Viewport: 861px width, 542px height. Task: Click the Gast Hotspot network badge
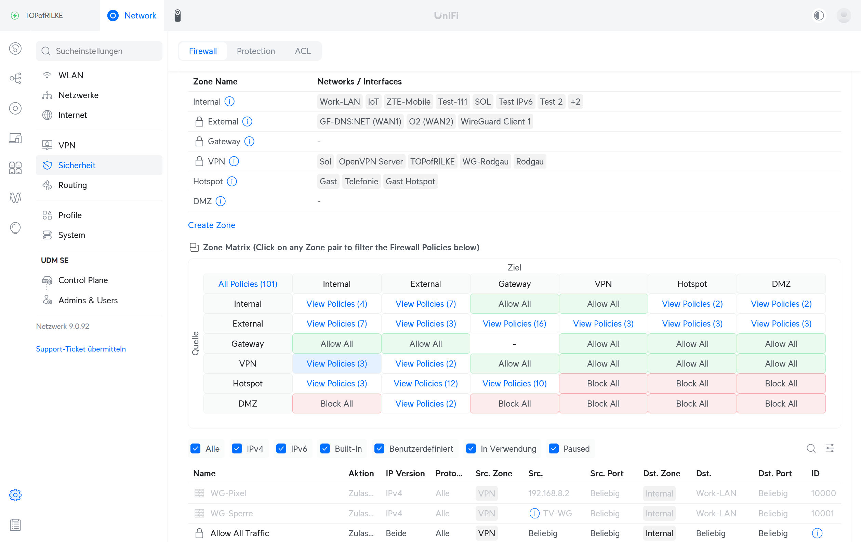pos(410,181)
